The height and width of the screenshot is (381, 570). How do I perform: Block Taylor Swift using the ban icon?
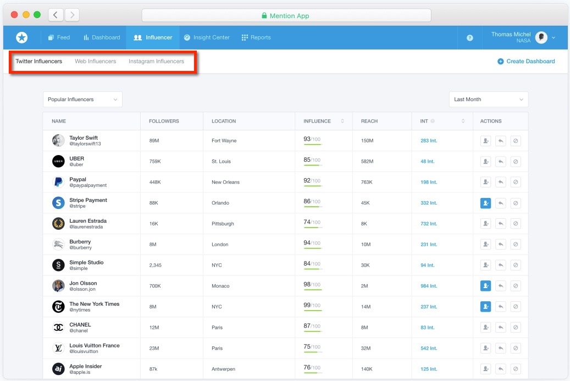click(x=516, y=141)
